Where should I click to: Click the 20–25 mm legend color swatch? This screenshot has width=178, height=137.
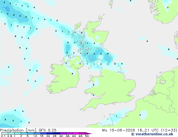[50, 133]
